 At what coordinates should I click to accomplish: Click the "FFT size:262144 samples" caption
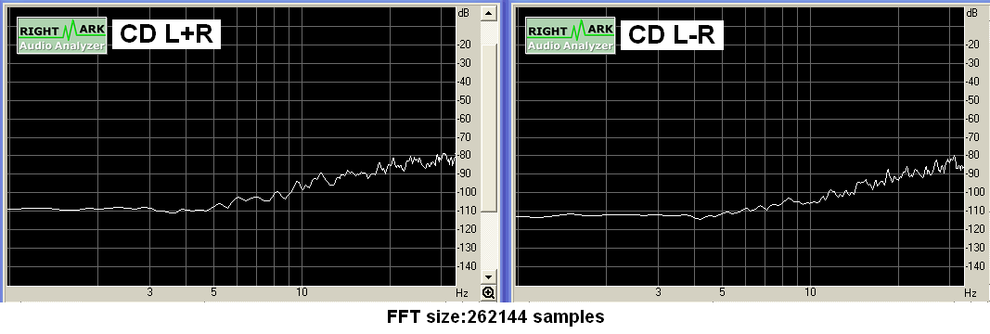[495, 316]
